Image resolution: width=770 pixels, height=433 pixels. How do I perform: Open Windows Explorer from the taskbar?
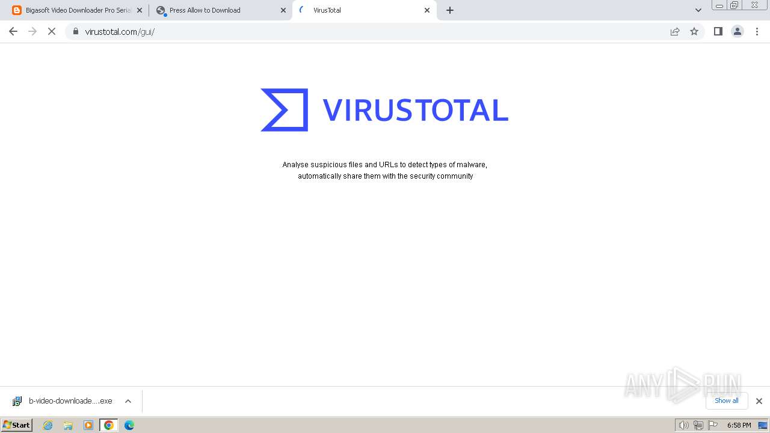(x=68, y=425)
